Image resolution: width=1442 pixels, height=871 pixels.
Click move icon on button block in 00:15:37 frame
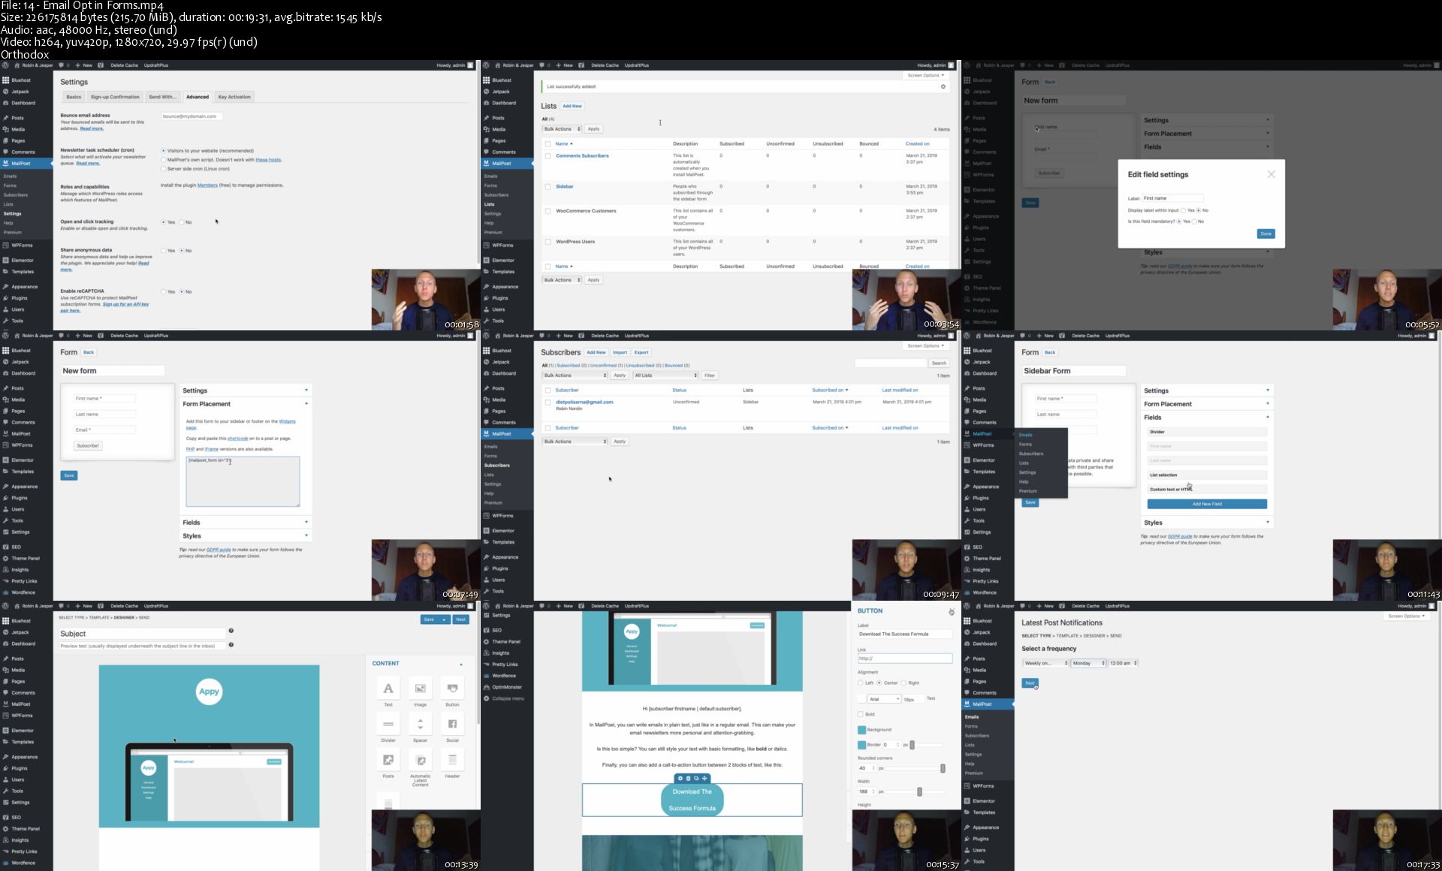pyautogui.click(x=704, y=779)
